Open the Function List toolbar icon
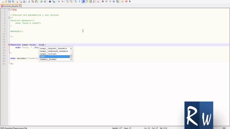 (94, 1)
